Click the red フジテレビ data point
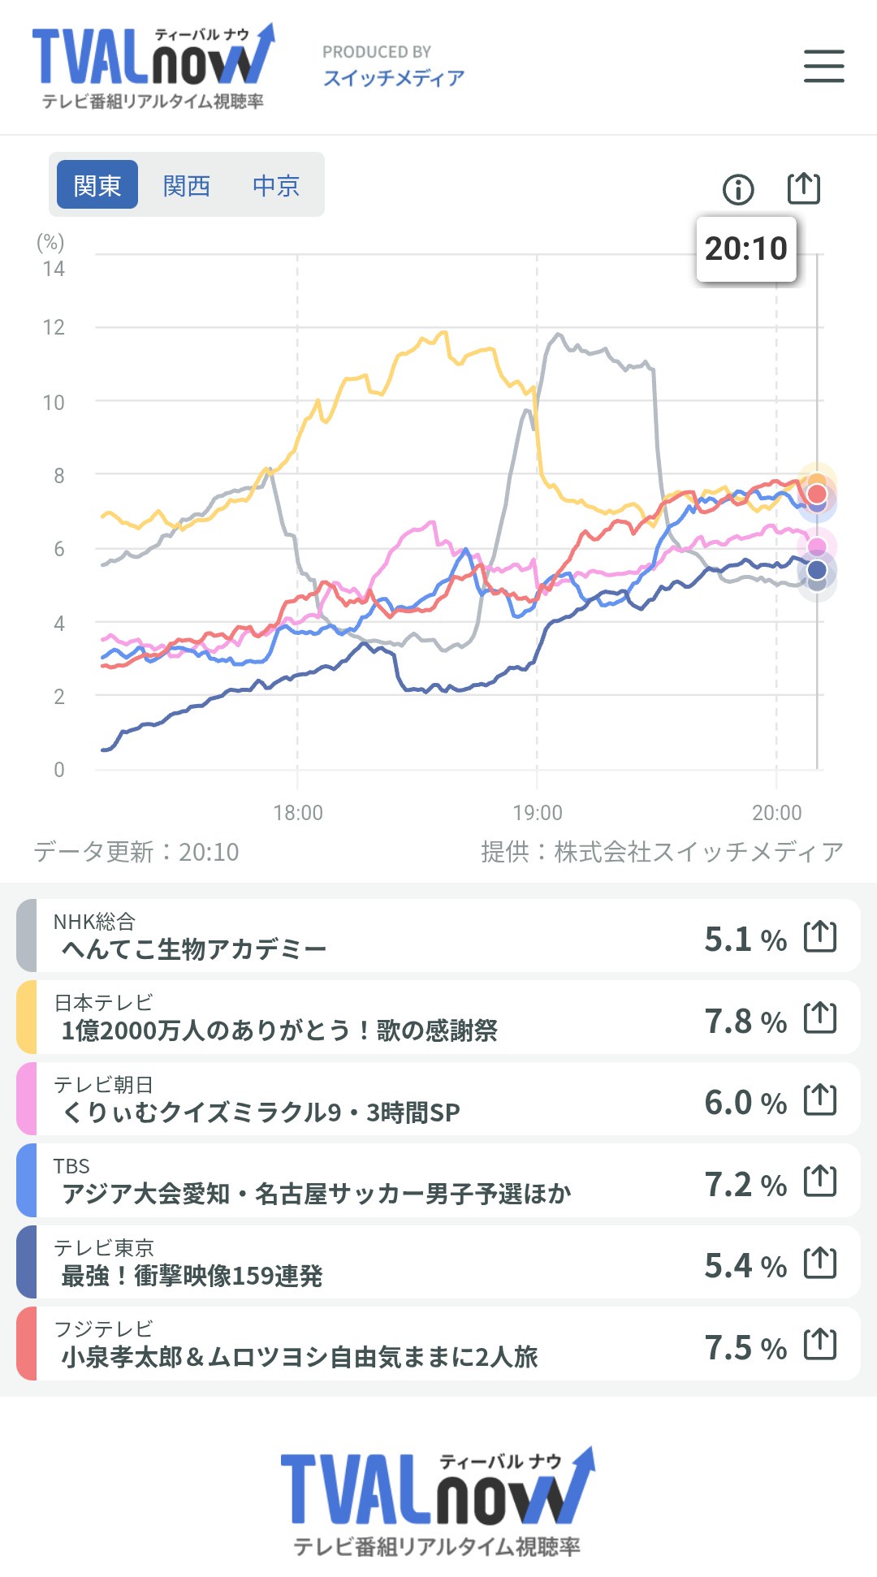The height and width of the screenshot is (1577, 877). tap(817, 494)
